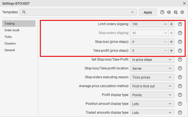Image resolution: width=188 pixels, height=117 pixels.
Task: Select the Trading settings section
Action: [x=19, y=24]
